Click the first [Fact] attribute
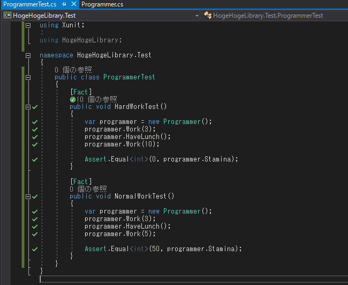This screenshot has width=348, height=285. point(81,92)
